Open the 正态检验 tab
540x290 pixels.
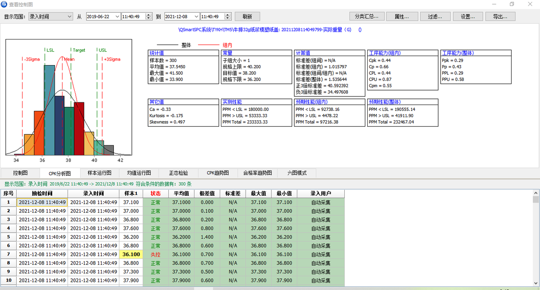pos(178,173)
